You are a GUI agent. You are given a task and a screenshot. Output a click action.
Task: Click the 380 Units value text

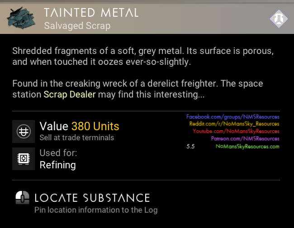tap(95, 125)
